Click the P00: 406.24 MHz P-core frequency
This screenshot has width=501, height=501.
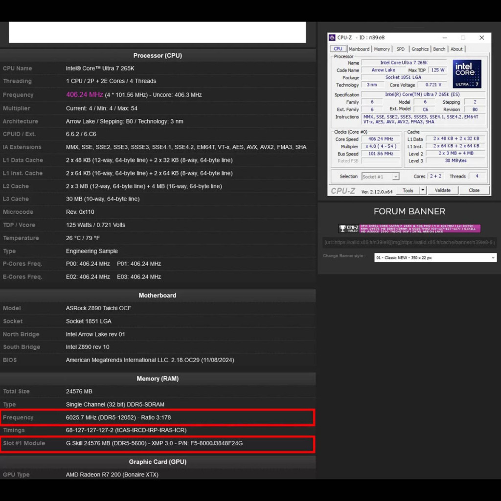click(88, 264)
